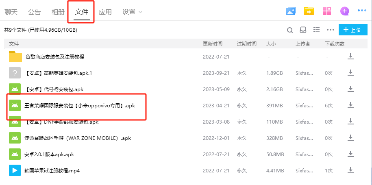Open the pink apps grid icon
372x185 pixels.
pyautogui.click(x=327, y=11)
